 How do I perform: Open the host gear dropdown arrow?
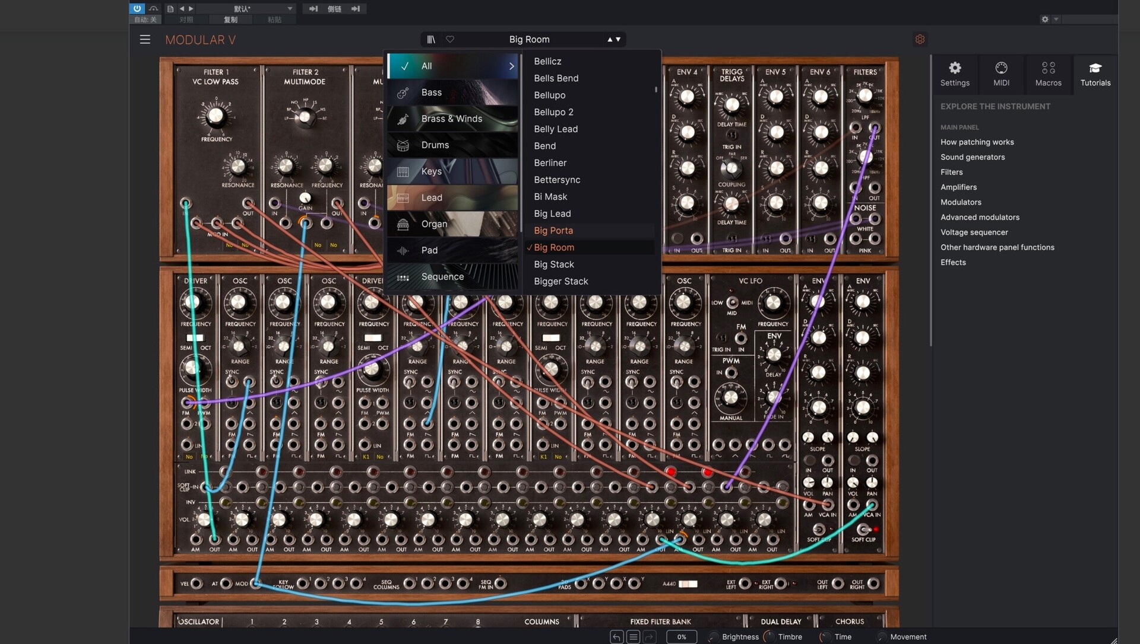1056,20
